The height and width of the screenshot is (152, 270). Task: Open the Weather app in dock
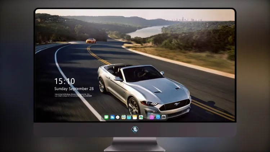[x=112, y=117]
